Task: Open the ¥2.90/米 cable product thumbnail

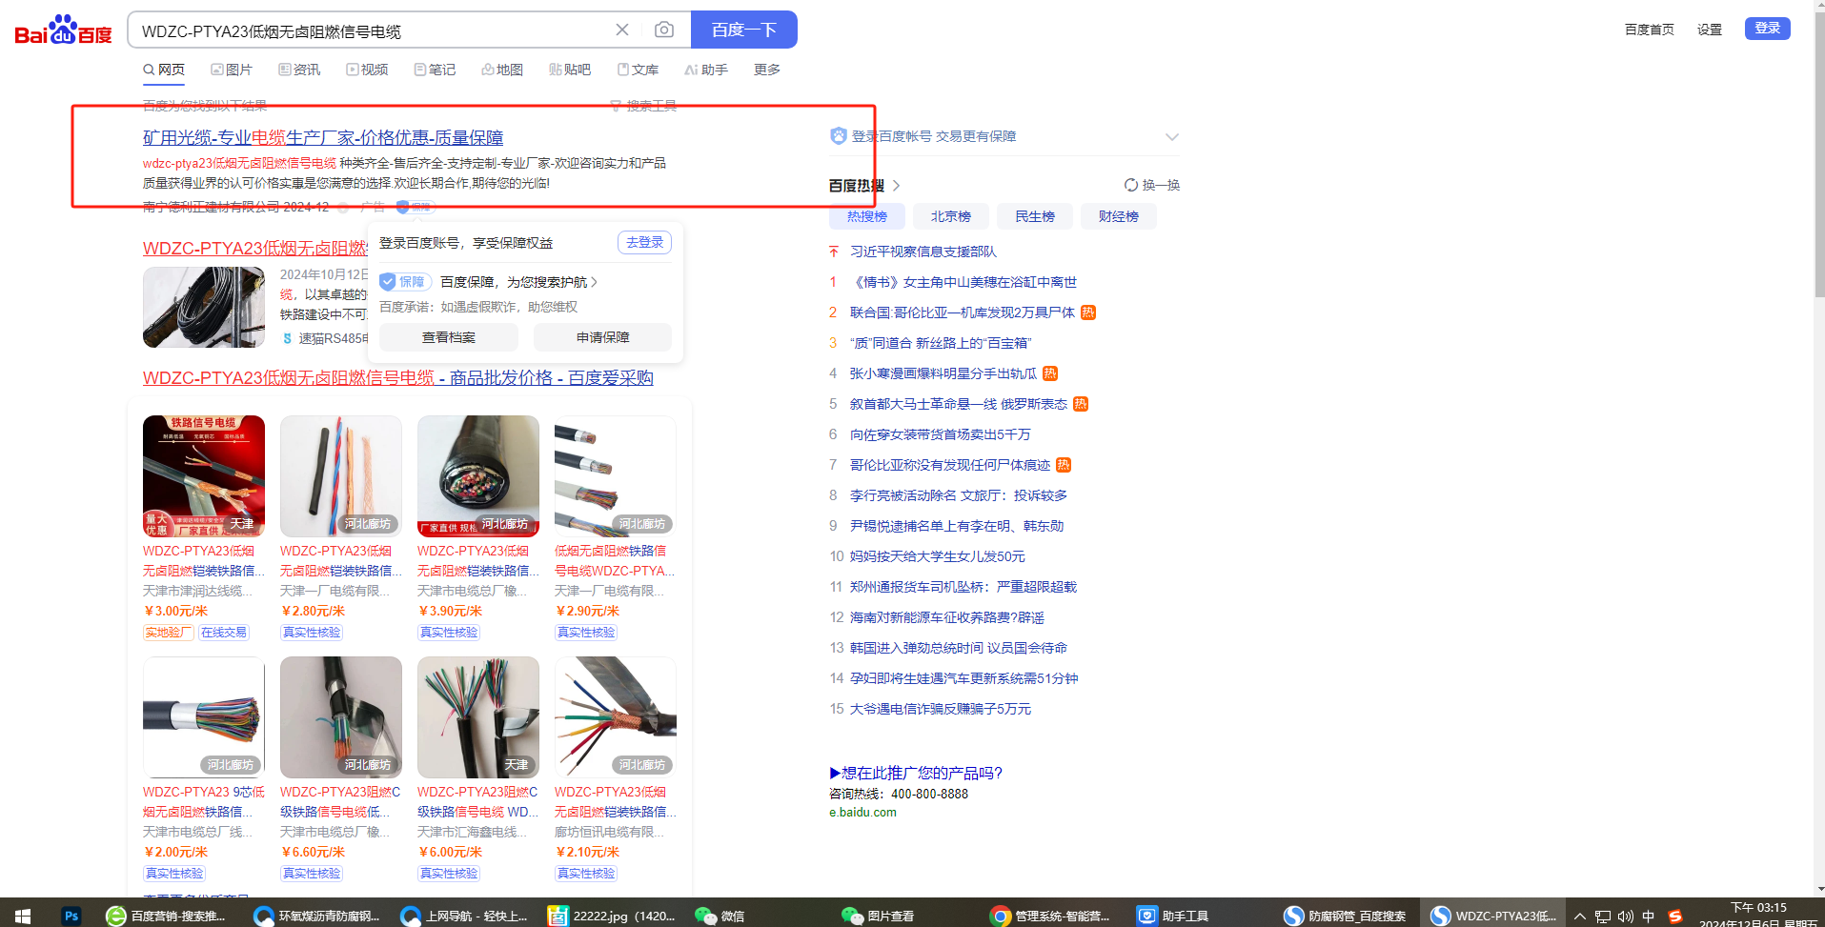Action: 616,476
